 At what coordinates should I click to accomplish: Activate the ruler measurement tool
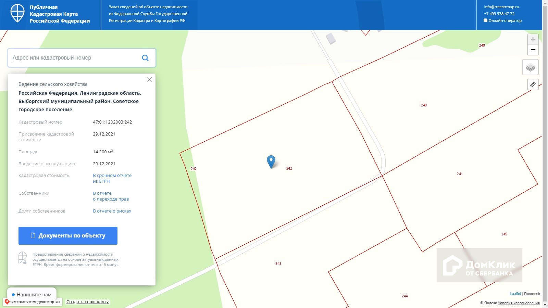[533, 85]
